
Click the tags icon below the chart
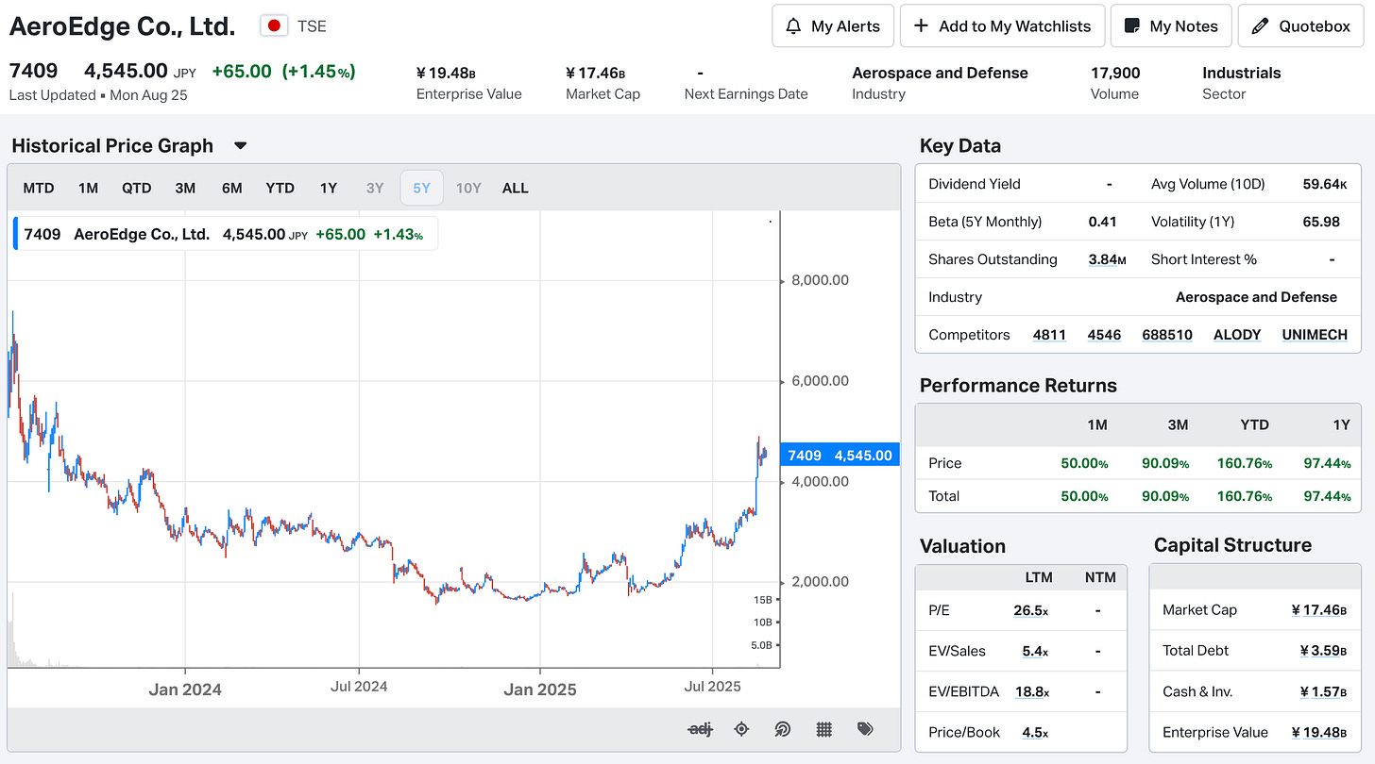(865, 729)
